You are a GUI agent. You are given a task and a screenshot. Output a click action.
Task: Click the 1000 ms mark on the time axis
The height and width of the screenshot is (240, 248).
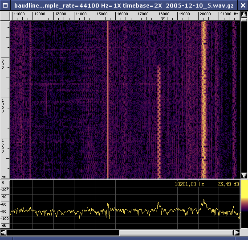coord(3,106)
